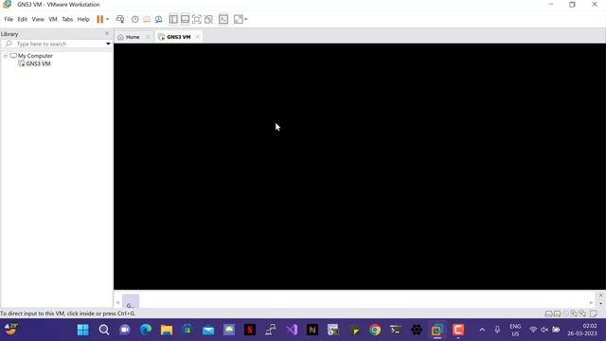Image resolution: width=606 pixels, height=341 pixels.
Task: Open the console view icon
Action: 223,19
